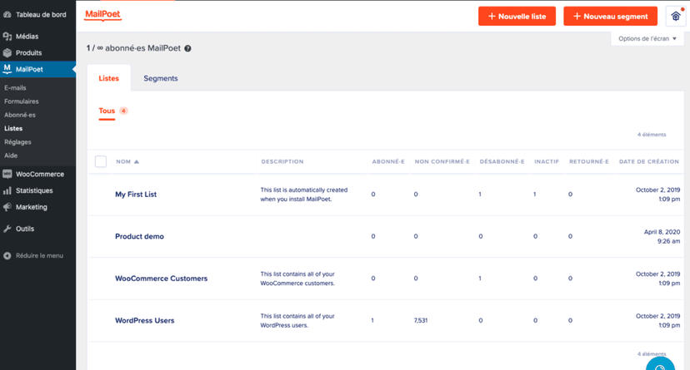
Task: Open the Médias sidebar icon
Action: (x=7, y=37)
